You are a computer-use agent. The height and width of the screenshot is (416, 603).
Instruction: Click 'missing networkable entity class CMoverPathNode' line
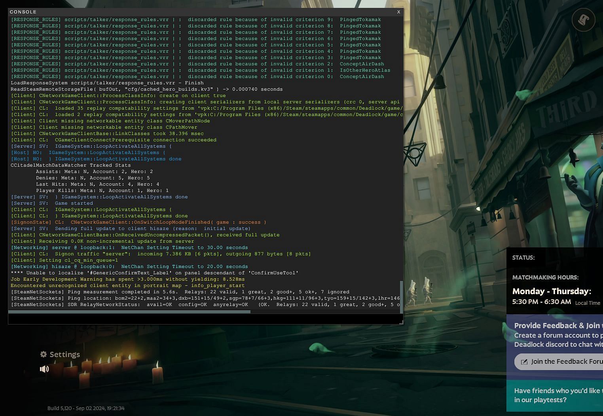click(110, 121)
